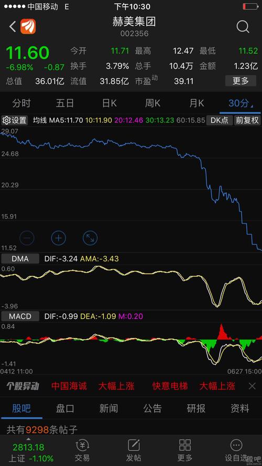The image size is (262, 466).
Task: Open 快意电梯 stock movement alert
Action: 170,386
